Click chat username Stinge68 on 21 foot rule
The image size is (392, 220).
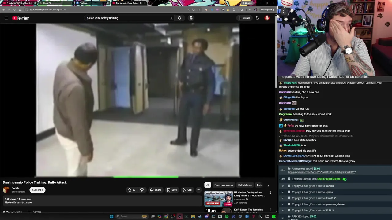(289, 109)
